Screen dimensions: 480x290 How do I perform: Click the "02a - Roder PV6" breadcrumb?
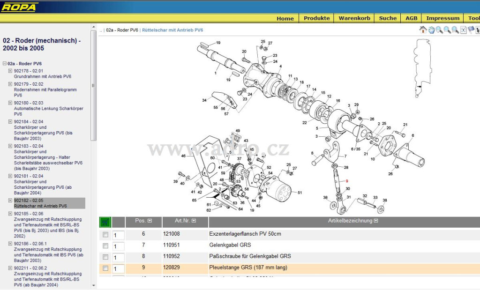[x=122, y=30]
